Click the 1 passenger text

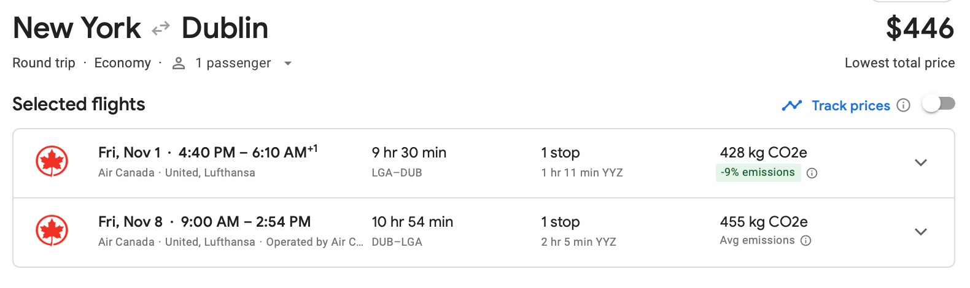pyautogui.click(x=233, y=63)
